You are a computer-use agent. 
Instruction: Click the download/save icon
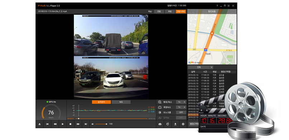(175, 124)
